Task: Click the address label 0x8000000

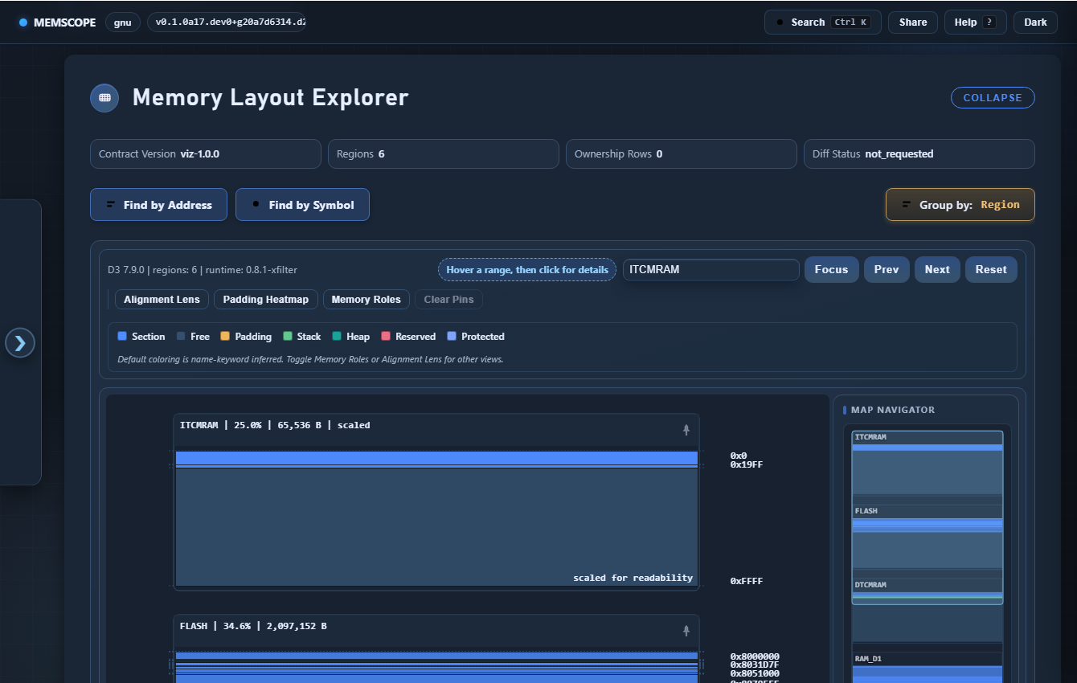Action: click(x=755, y=656)
